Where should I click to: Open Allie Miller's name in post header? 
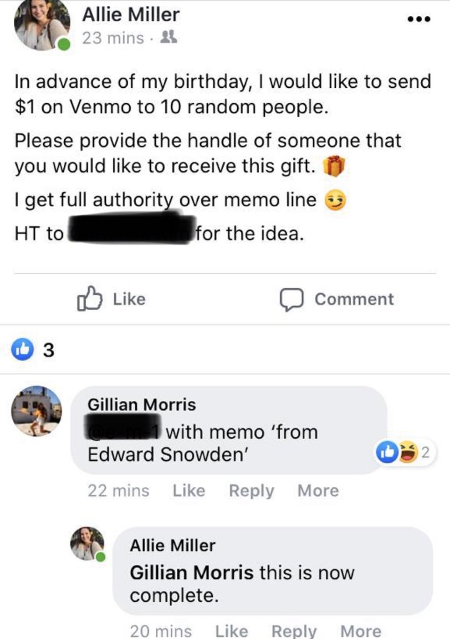tap(131, 15)
